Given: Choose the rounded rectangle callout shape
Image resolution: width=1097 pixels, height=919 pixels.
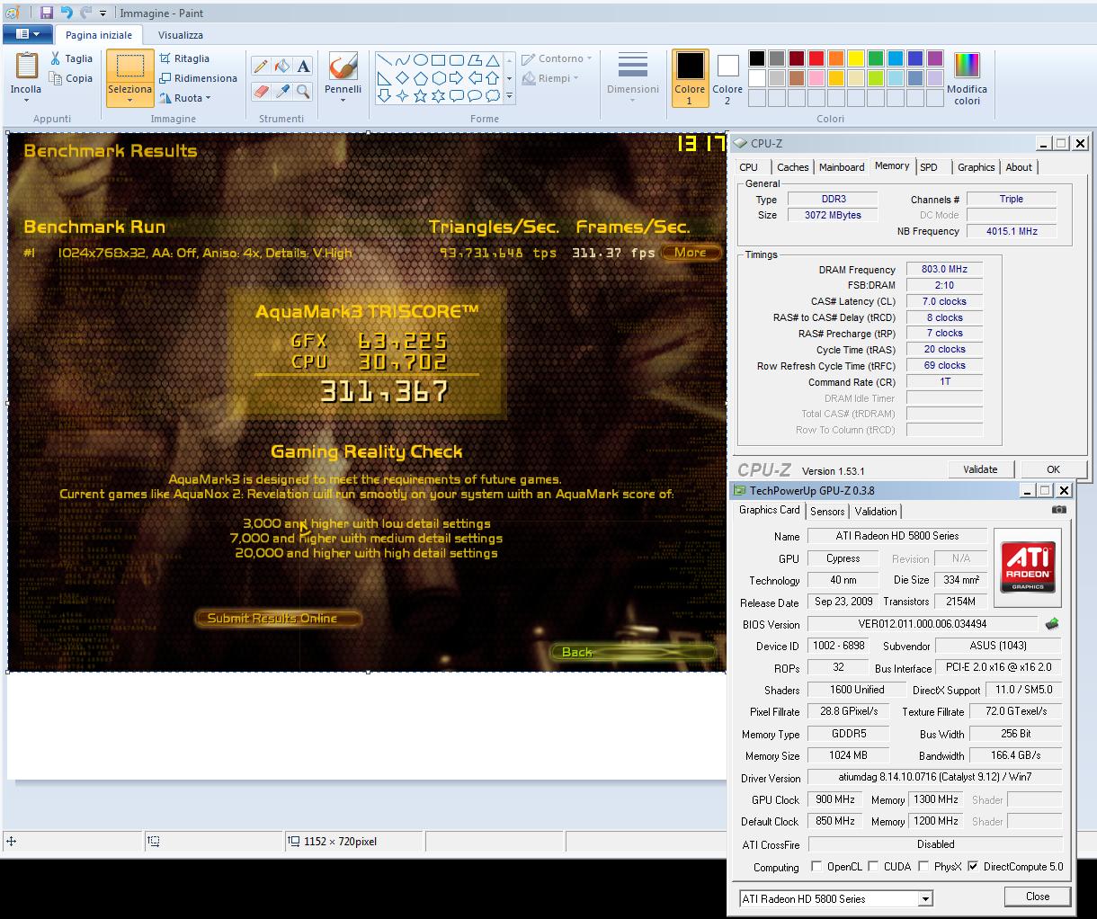Looking at the screenshot, I should coord(456,96).
